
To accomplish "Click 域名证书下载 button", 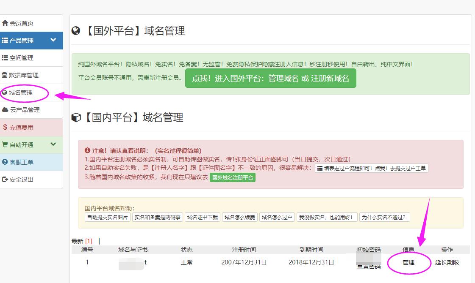I will (203, 217).
